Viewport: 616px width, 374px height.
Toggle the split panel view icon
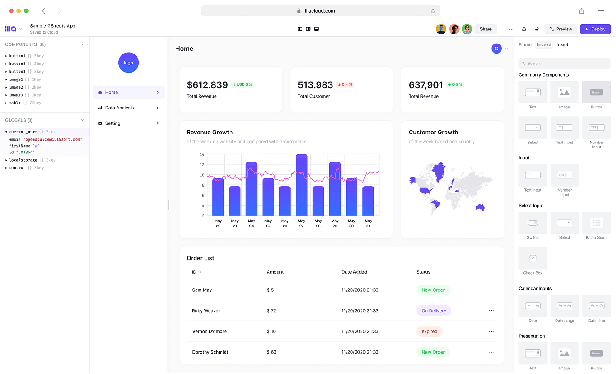(x=308, y=29)
